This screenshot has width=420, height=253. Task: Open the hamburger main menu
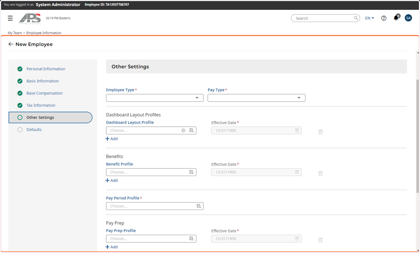click(10, 18)
